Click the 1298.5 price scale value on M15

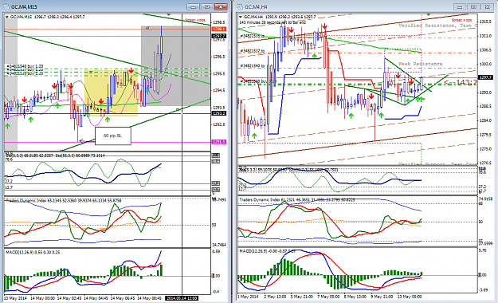[219, 22]
